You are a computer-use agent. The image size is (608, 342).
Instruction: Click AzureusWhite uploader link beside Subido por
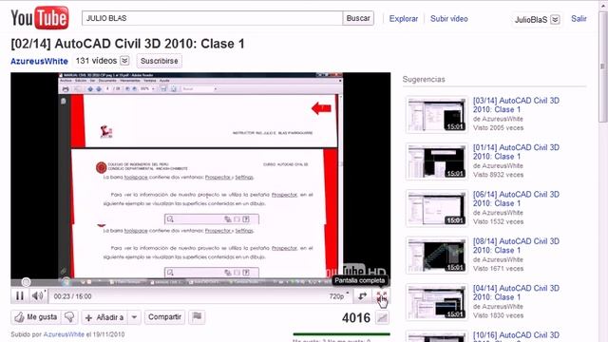click(x=64, y=334)
